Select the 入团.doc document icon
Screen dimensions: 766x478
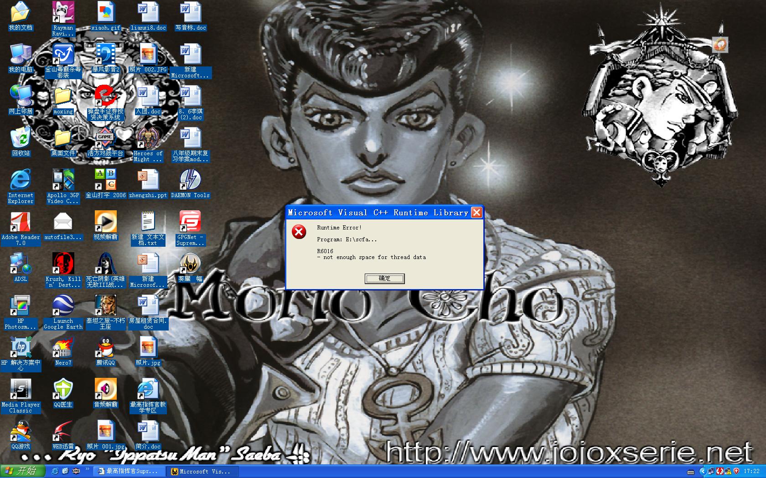click(x=148, y=100)
